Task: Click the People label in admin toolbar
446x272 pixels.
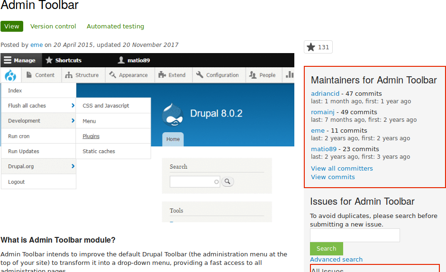Action: tap(267, 75)
